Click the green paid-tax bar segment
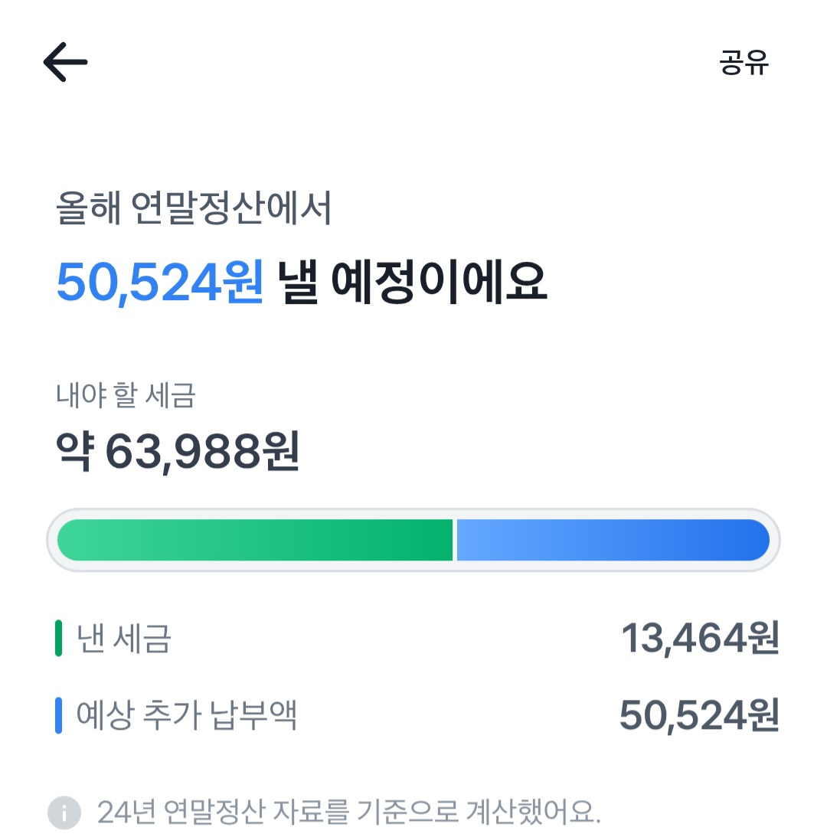Viewport: 827px width, 837px height. [255, 540]
